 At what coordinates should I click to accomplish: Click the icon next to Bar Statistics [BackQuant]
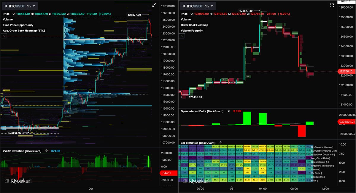click(220, 143)
